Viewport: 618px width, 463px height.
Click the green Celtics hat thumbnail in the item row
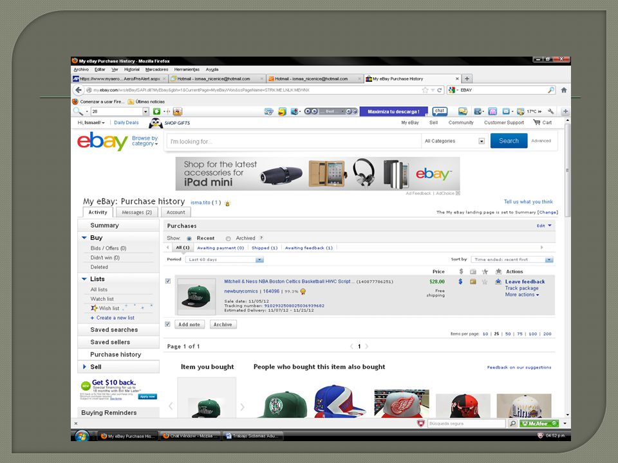pyautogui.click(x=196, y=297)
